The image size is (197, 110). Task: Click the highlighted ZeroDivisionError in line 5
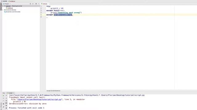point(63,15)
